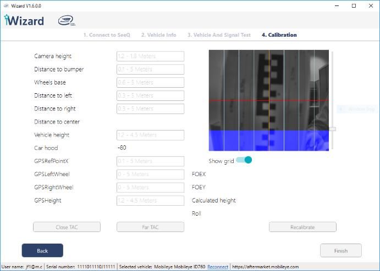This screenshot has width=380, height=271.
Task: Focus the Vehicle height input field
Action: coord(150,135)
